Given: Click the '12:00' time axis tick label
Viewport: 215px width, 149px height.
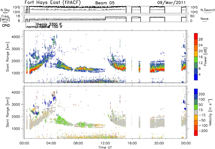Looking at the screenshot, I should (x=105, y=143).
